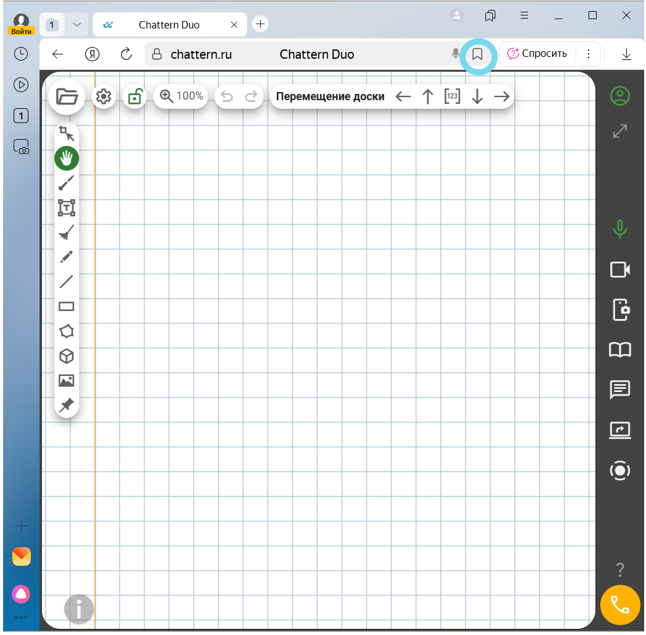Select the 3D cube tool

66,356
